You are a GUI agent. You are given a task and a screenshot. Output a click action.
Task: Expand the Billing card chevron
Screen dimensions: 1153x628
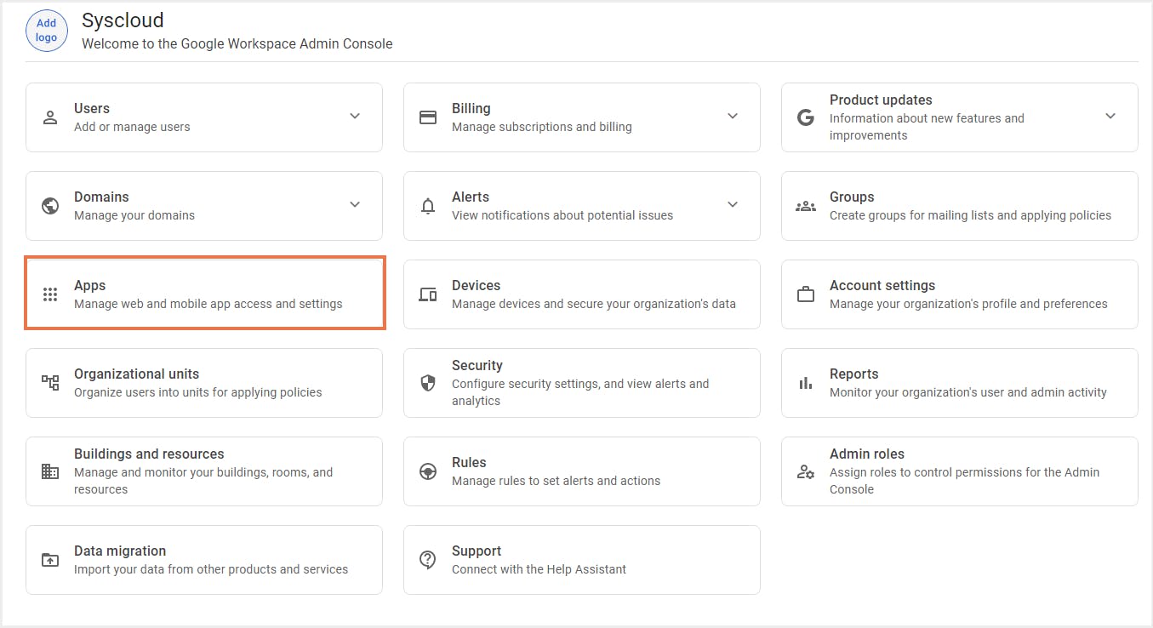pos(733,116)
